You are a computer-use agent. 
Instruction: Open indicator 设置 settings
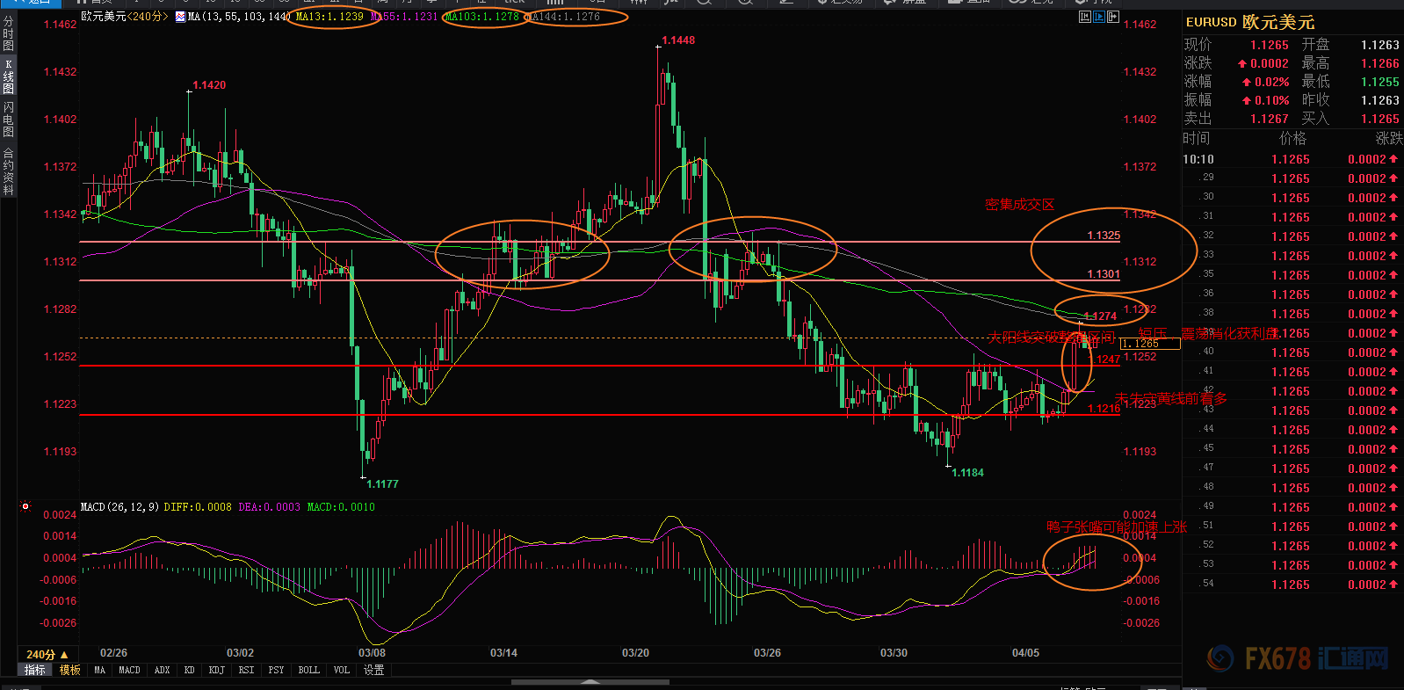coord(374,670)
